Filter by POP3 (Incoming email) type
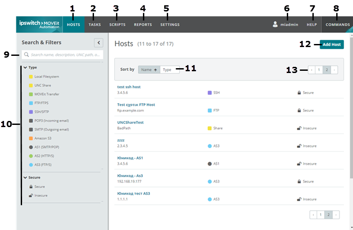Image resolution: width=353 pixels, height=230 pixels. pos(49,120)
